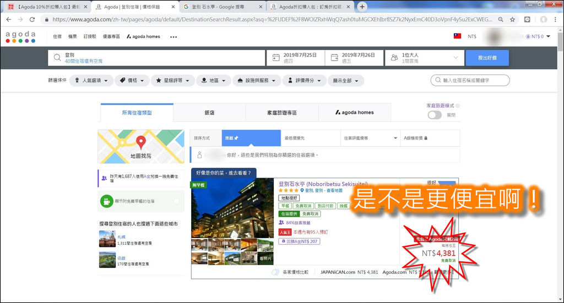Open 住客評鑑優等 sort dropdown

click(370, 138)
